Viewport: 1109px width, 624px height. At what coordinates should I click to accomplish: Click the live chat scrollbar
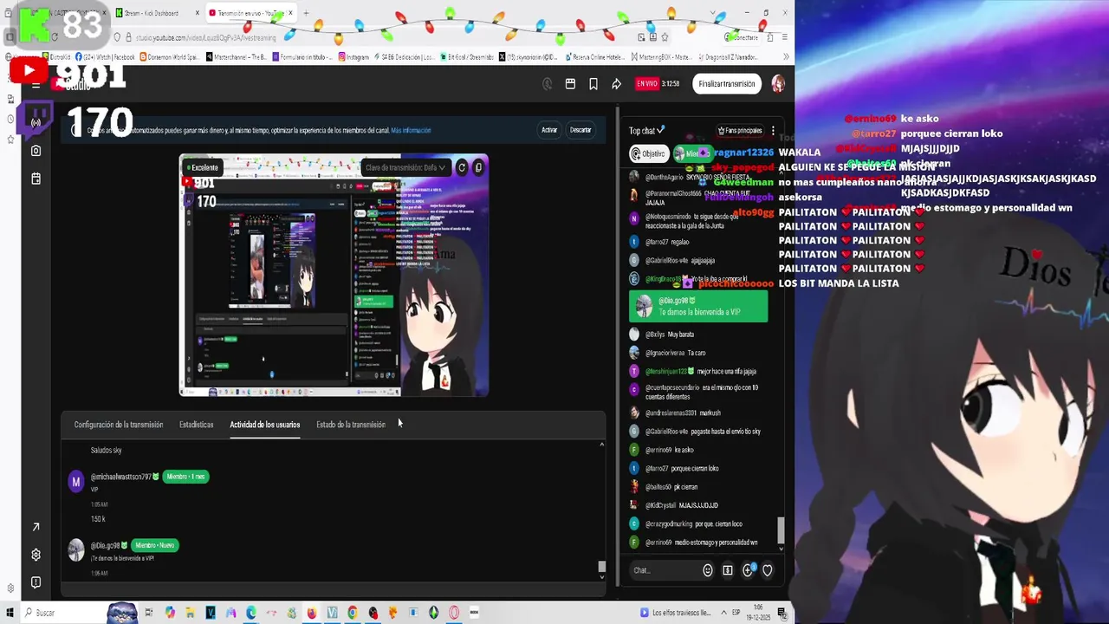point(781,529)
